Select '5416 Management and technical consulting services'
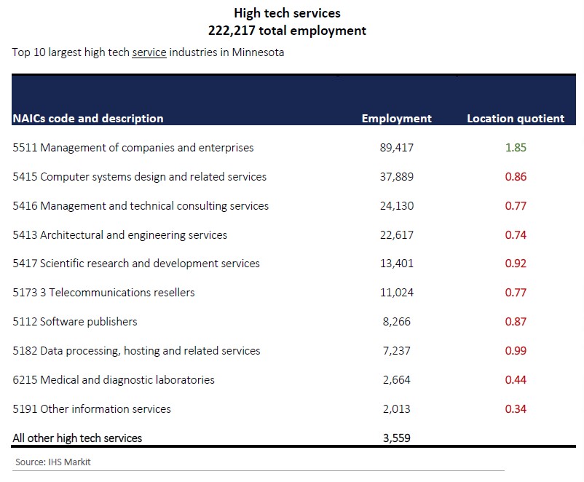584x482 pixels. 141,206
